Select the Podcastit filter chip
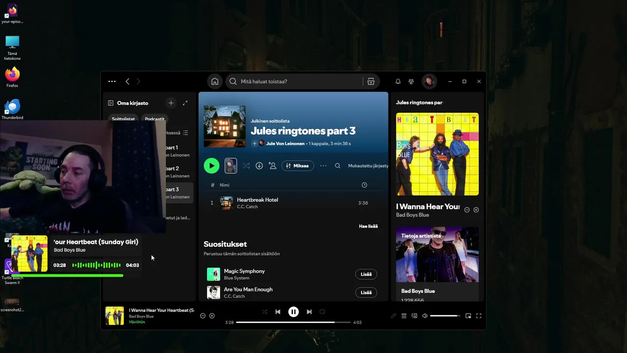 155,119
